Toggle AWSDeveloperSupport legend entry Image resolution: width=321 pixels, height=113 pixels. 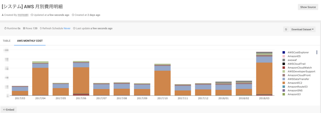299,71
